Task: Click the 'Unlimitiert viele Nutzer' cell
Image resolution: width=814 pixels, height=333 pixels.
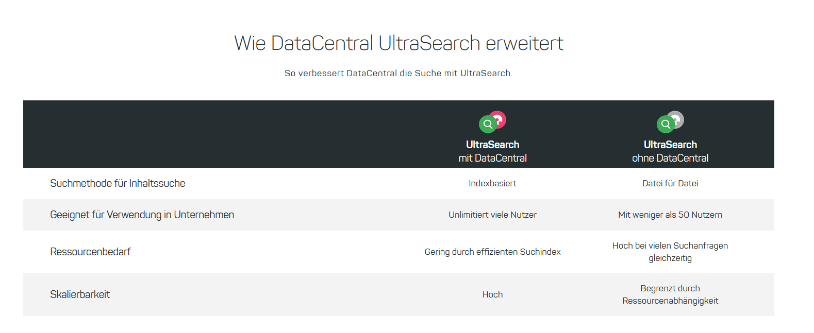Action: [492, 215]
